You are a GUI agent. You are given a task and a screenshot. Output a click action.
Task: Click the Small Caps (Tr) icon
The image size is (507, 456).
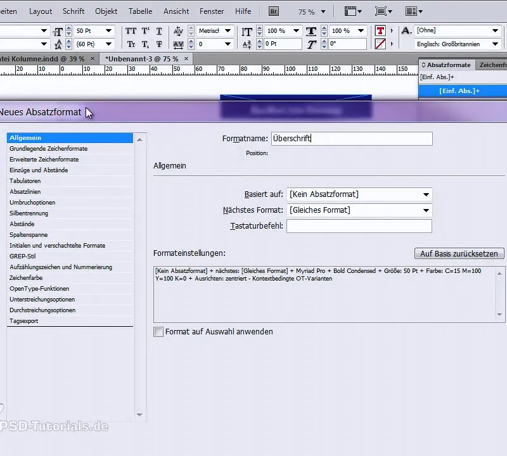click(x=131, y=44)
